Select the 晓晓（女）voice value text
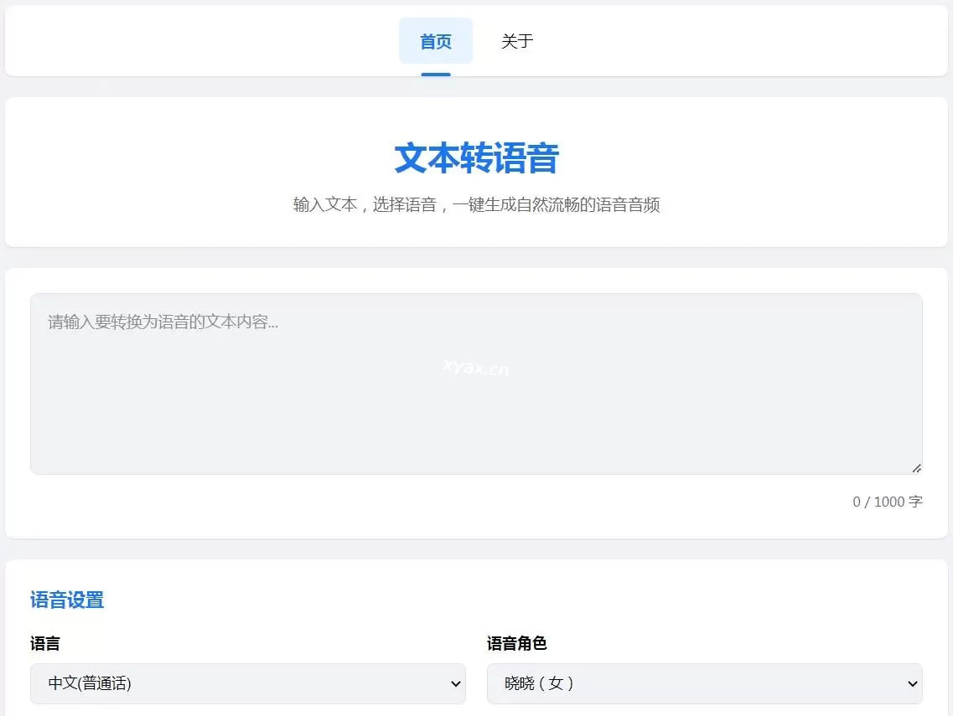Image resolution: width=953 pixels, height=716 pixels. click(x=539, y=683)
